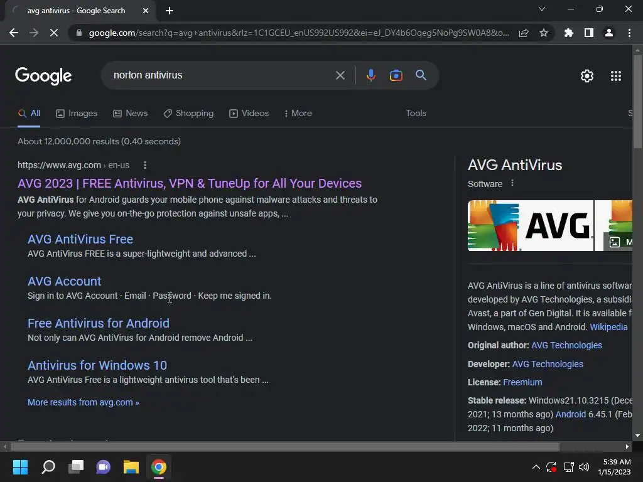Start a voice search with microphone
Image resolution: width=643 pixels, height=482 pixels.
(370, 75)
